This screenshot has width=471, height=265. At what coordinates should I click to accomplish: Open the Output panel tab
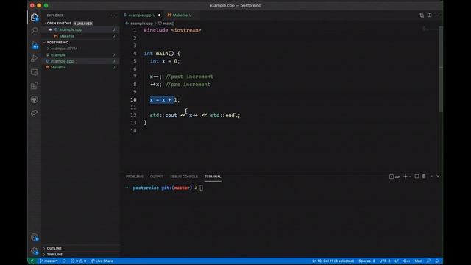pos(157,177)
